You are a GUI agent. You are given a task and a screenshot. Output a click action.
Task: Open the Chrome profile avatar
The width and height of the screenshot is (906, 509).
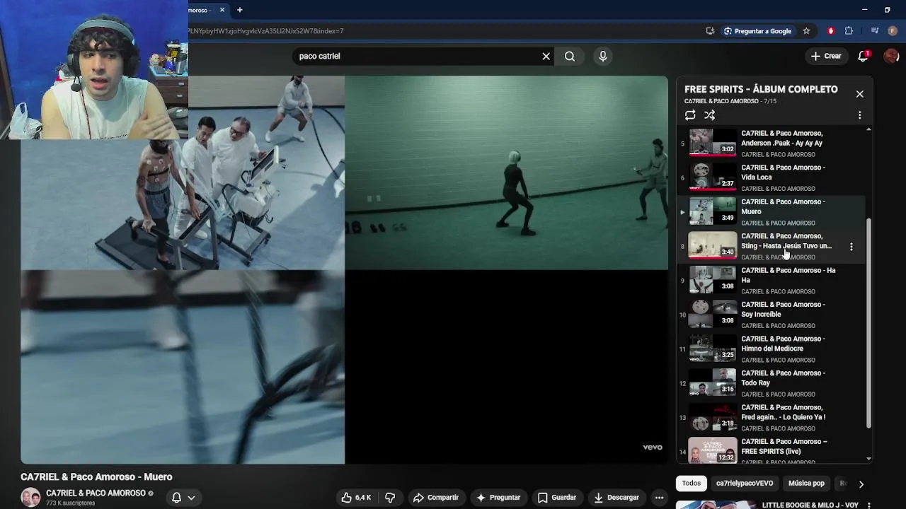(x=893, y=31)
